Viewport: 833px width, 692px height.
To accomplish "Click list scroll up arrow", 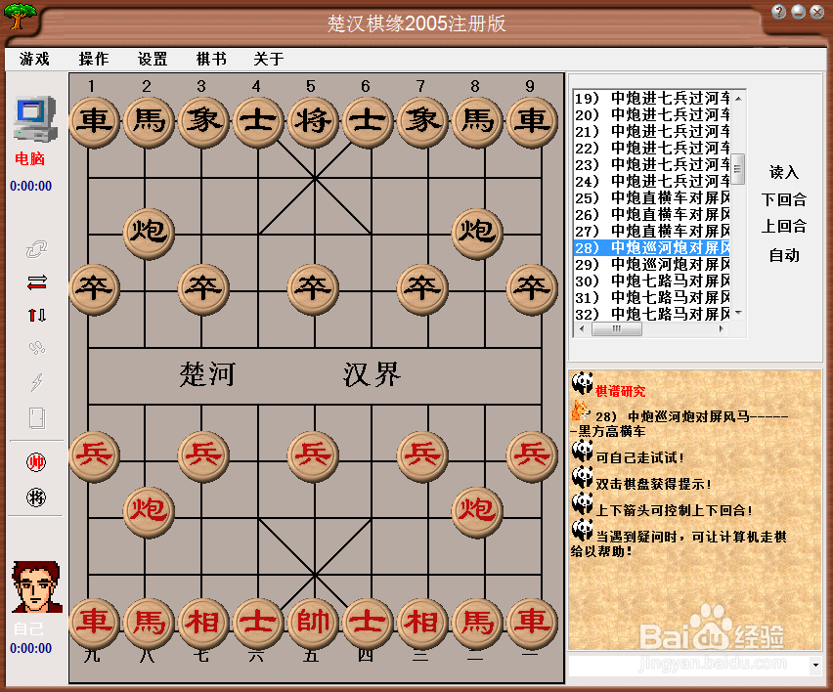I will point(738,99).
